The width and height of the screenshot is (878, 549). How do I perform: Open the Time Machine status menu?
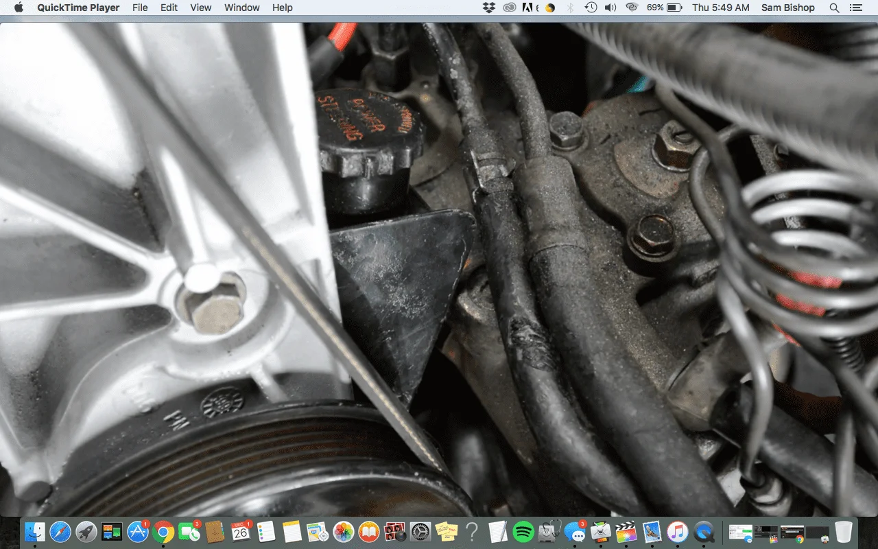coord(591,8)
